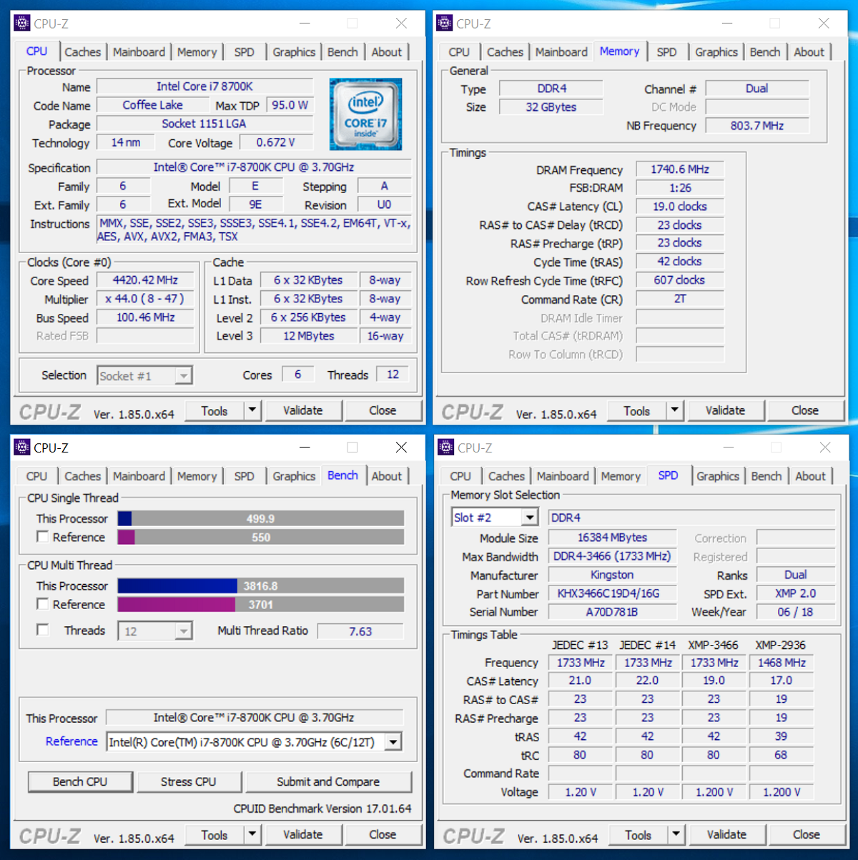Click the Row Refresh Cycle Time value 607 clocks
Viewport: 858px width, 860px height.
click(680, 280)
